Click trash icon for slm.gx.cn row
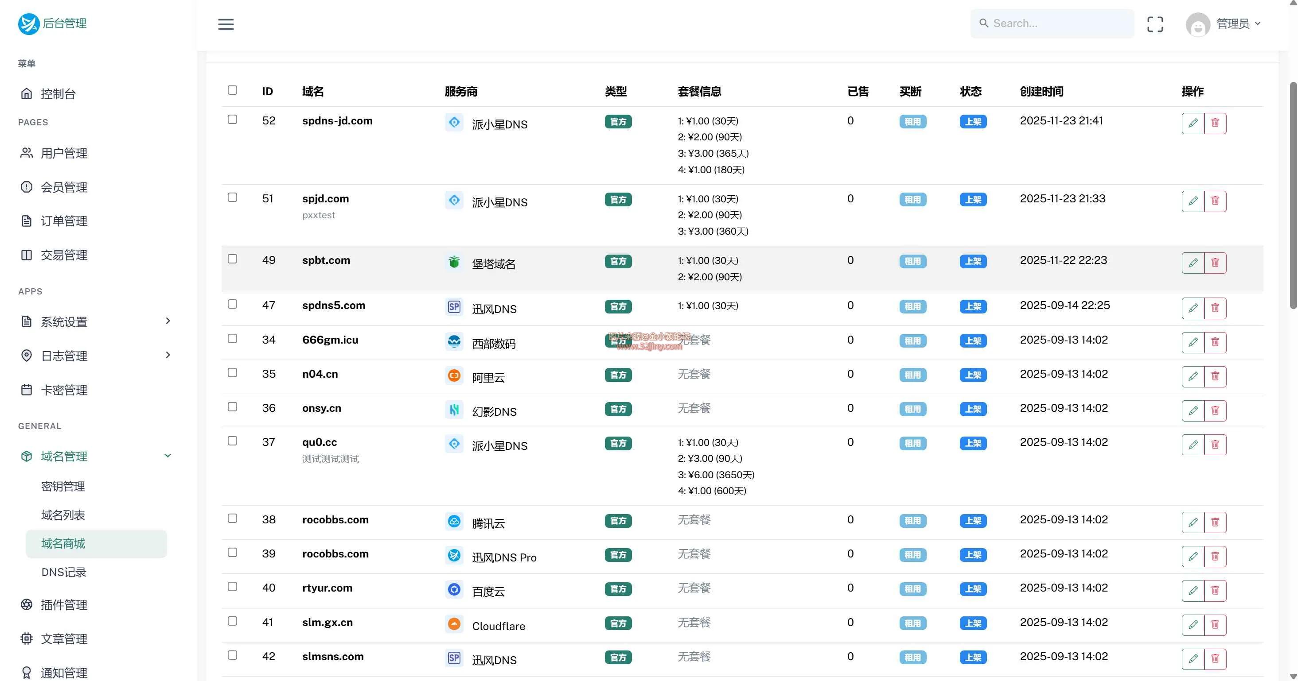 (x=1215, y=625)
